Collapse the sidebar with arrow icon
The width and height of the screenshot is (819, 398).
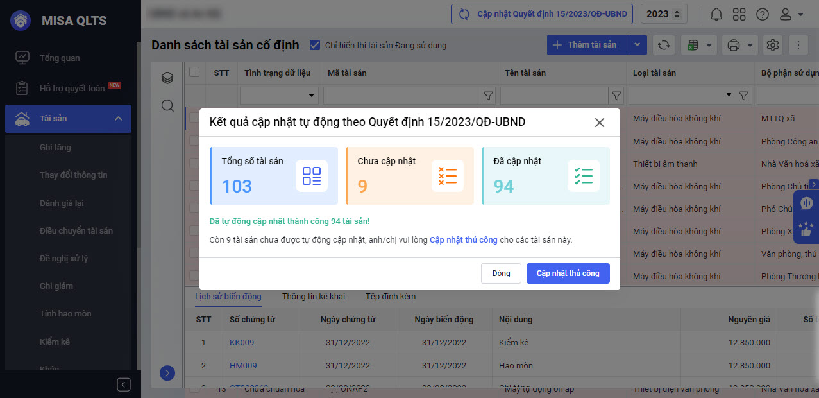[x=124, y=385]
